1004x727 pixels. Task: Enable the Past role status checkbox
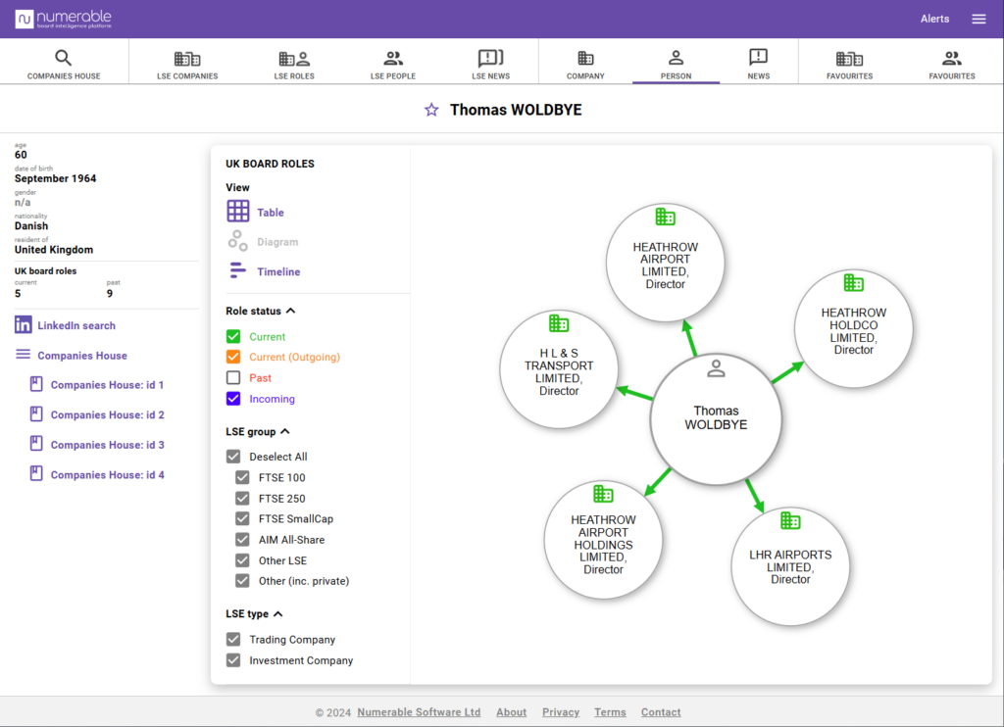click(x=233, y=377)
